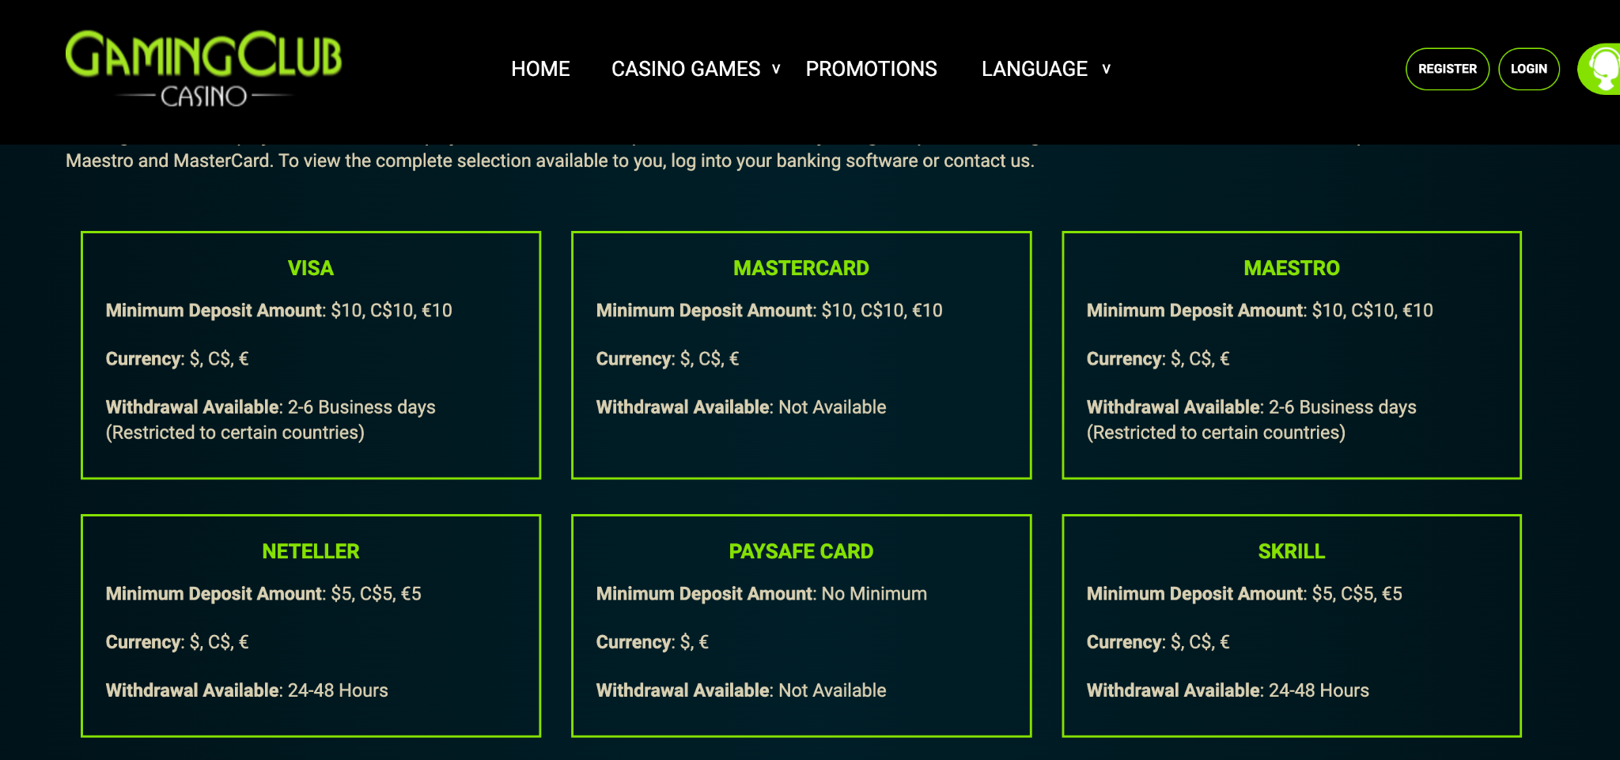Click the LOGIN button
This screenshot has width=1620, height=760.
(1528, 69)
